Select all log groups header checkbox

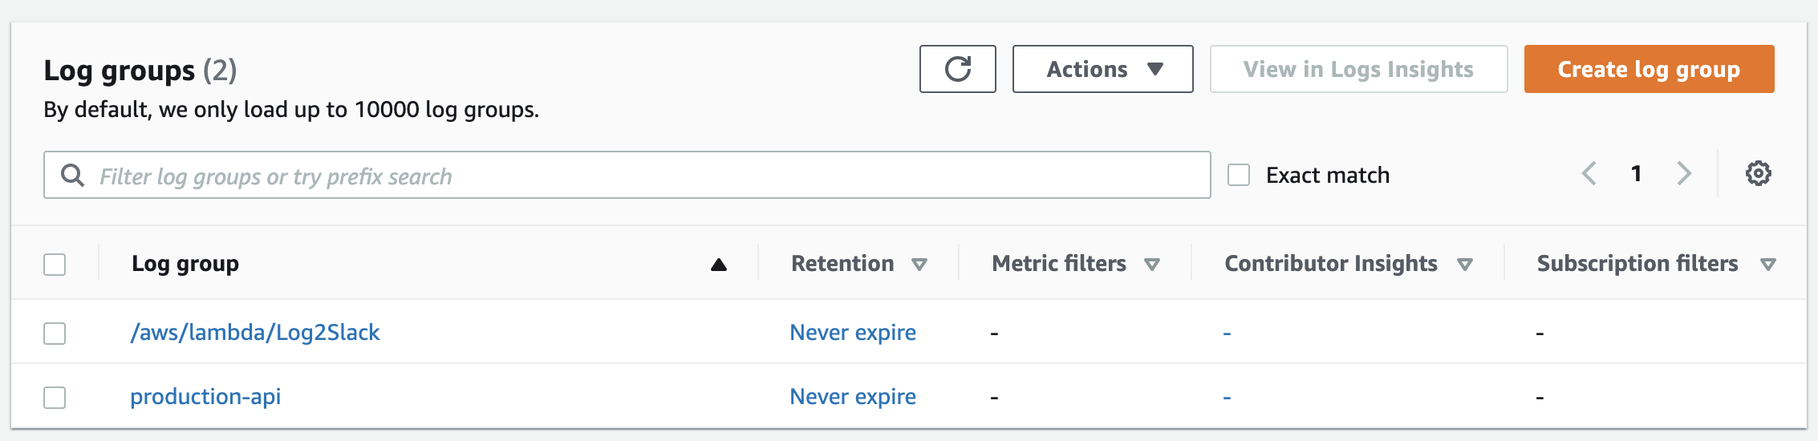55,265
